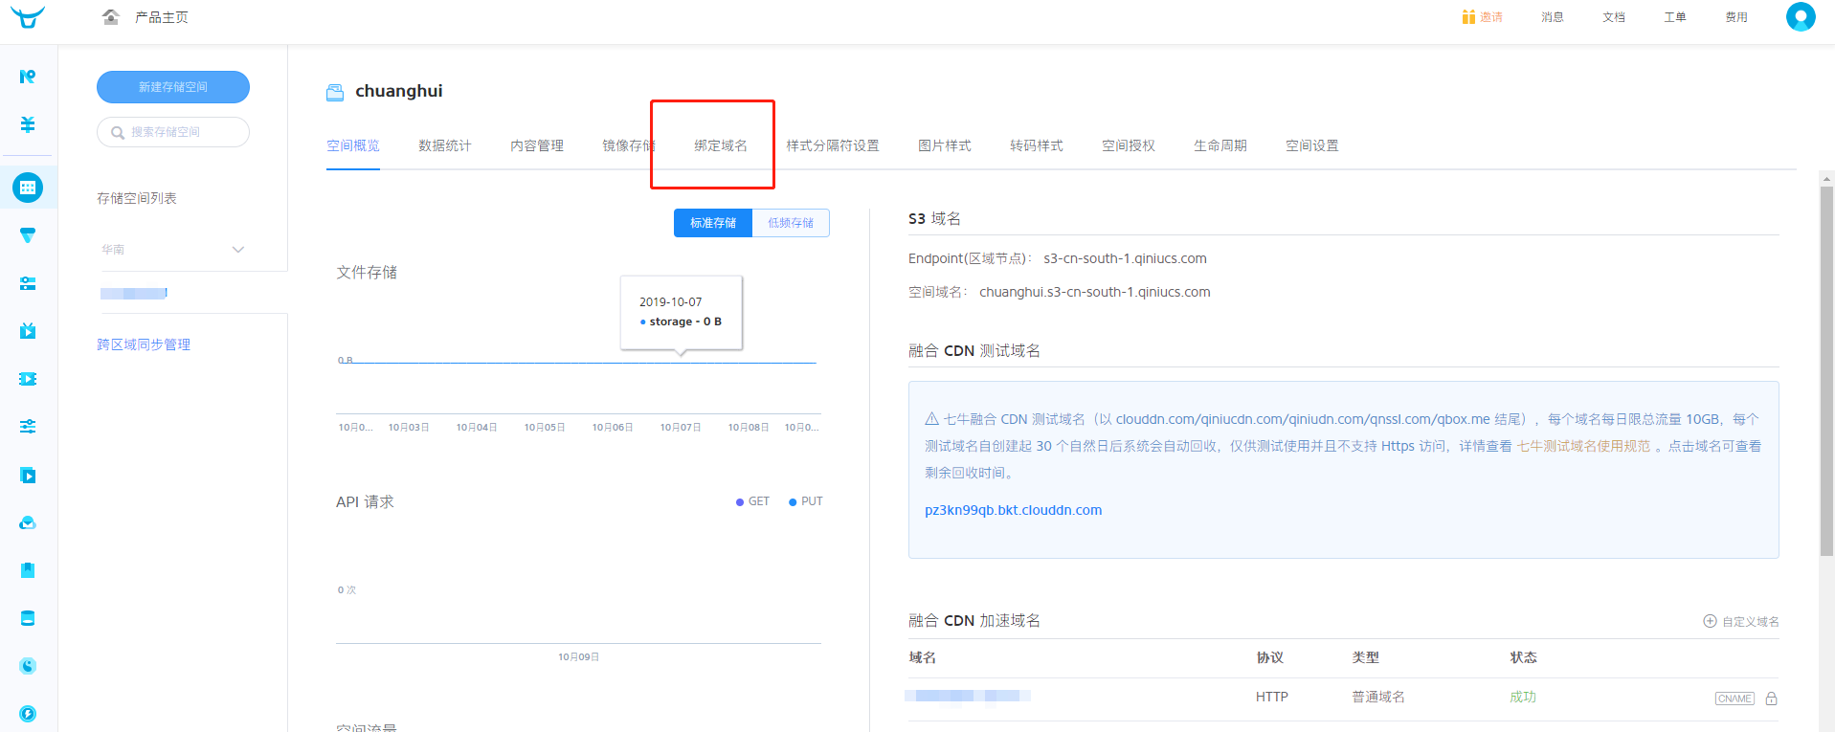Image resolution: width=1835 pixels, height=732 pixels.
Task: Click the 新建存储空间 button
Action: (173, 87)
